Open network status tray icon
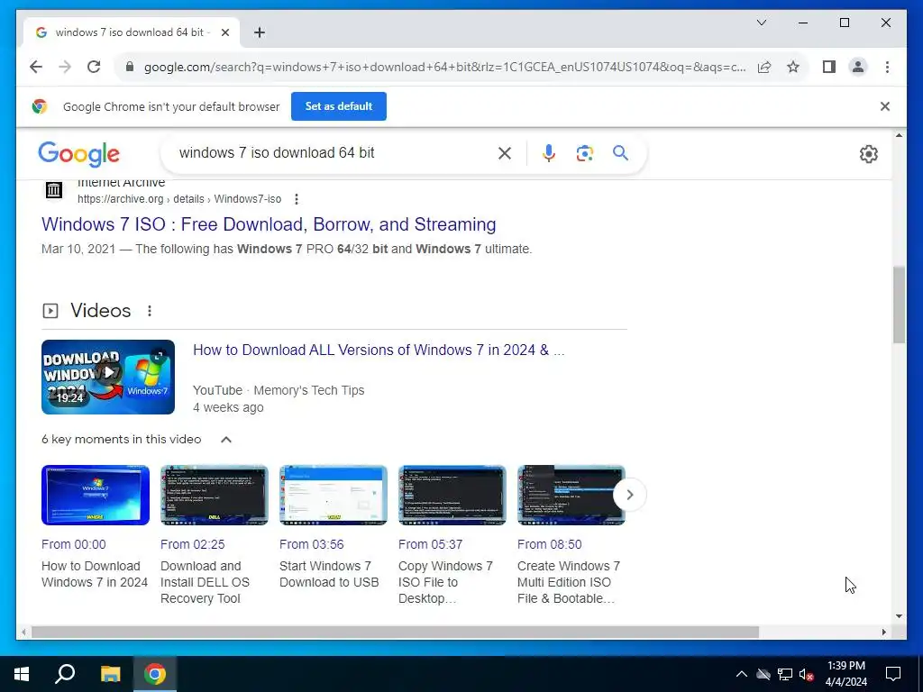The height and width of the screenshot is (692, 923). click(785, 674)
